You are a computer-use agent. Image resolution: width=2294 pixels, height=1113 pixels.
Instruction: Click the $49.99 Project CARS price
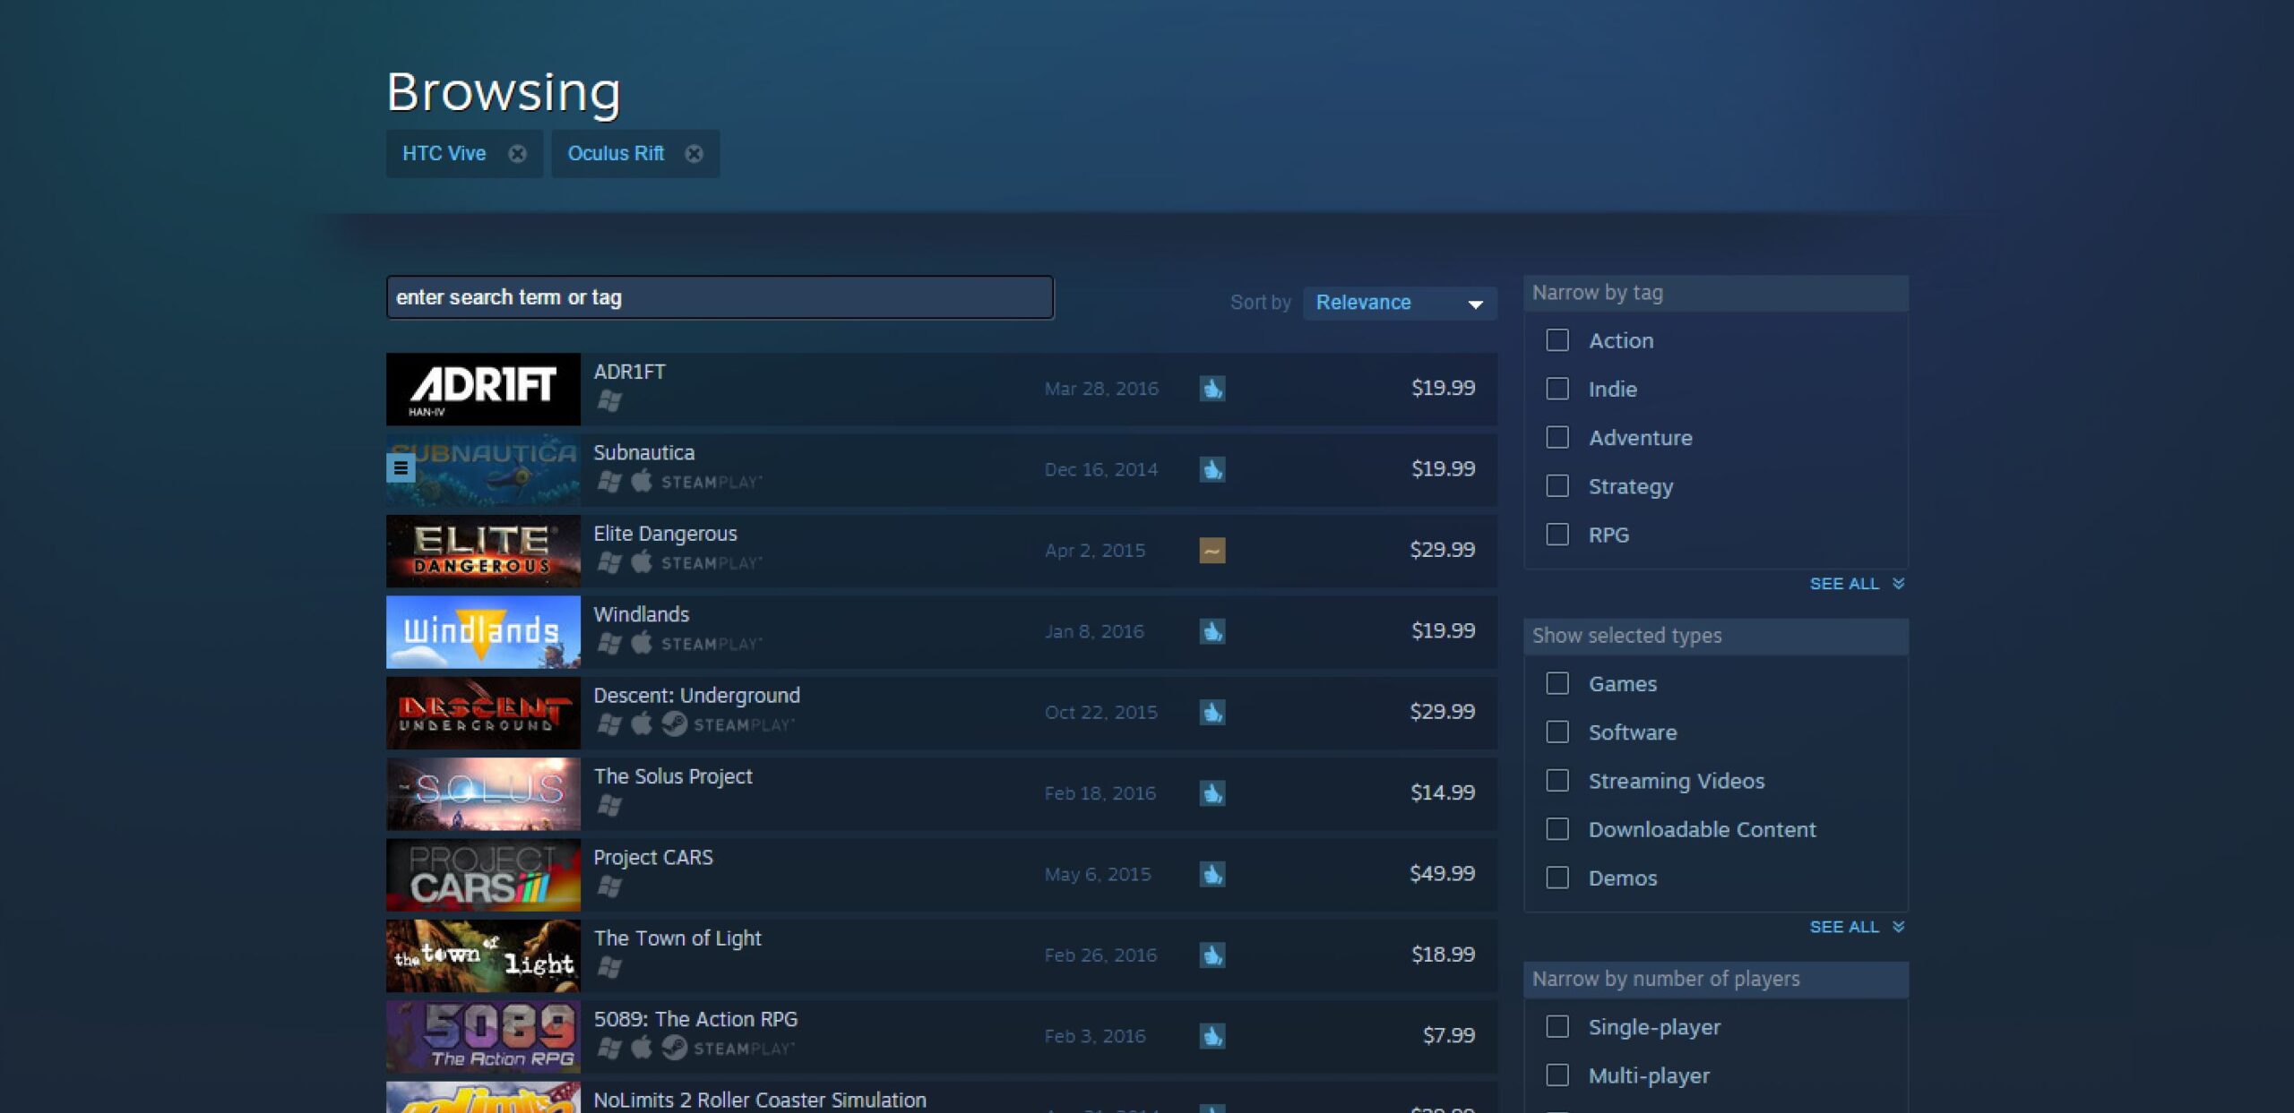1442,873
